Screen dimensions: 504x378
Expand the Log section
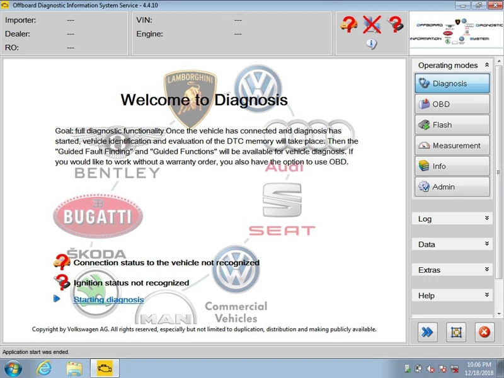452,219
